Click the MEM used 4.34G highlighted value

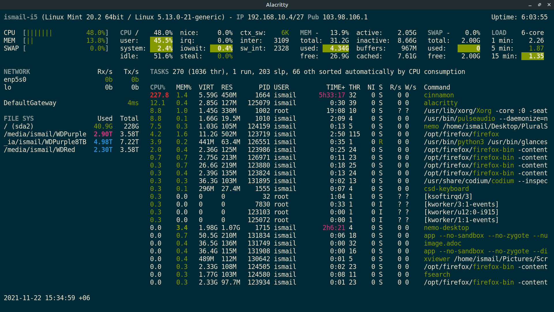click(x=336, y=48)
